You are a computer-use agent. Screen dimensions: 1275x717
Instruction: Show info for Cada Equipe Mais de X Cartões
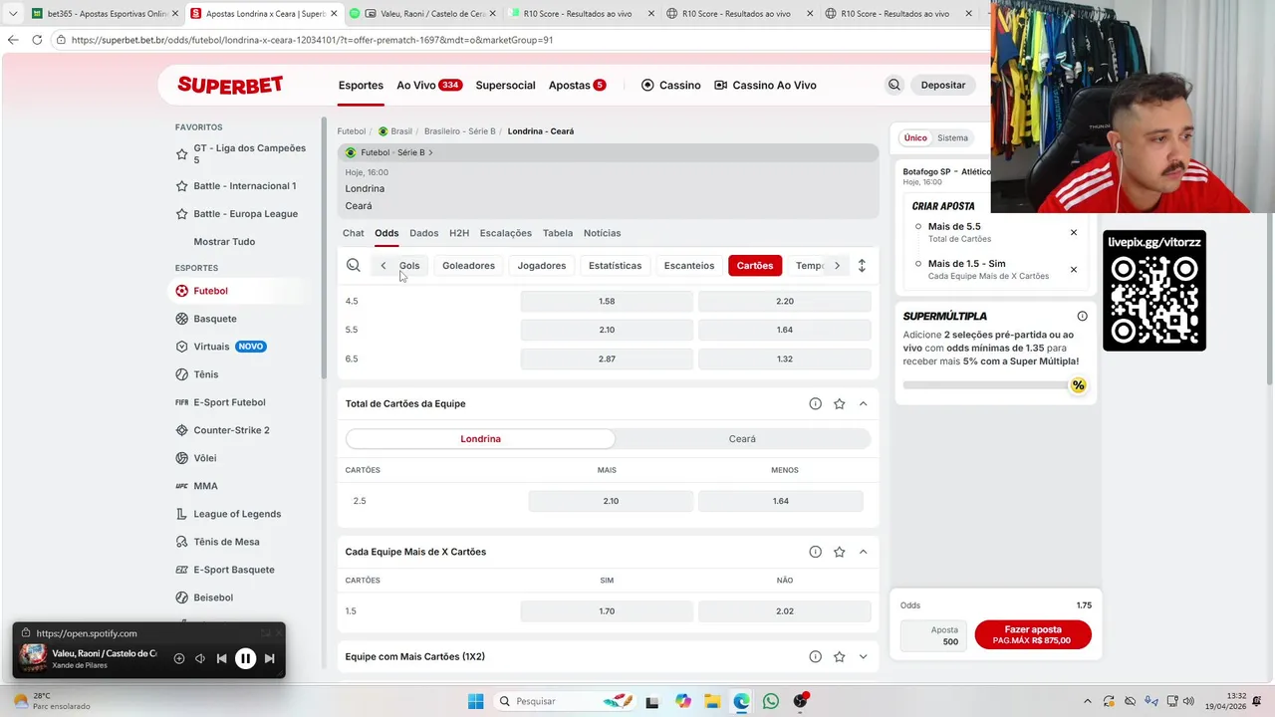click(815, 552)
